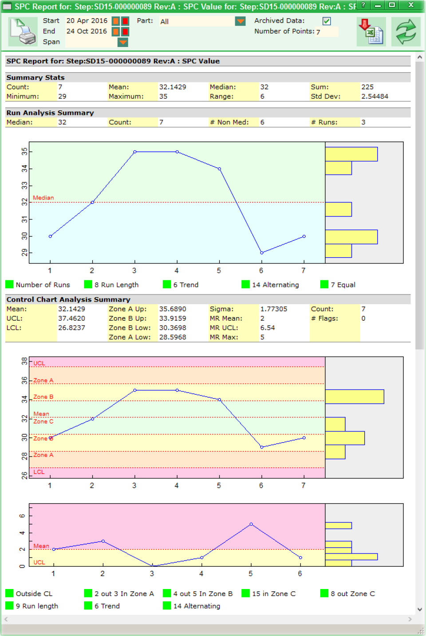This screenshot has height=636, width=426.
Task: Open the End date calendar picker icon
Action: (x=116, y=31)
